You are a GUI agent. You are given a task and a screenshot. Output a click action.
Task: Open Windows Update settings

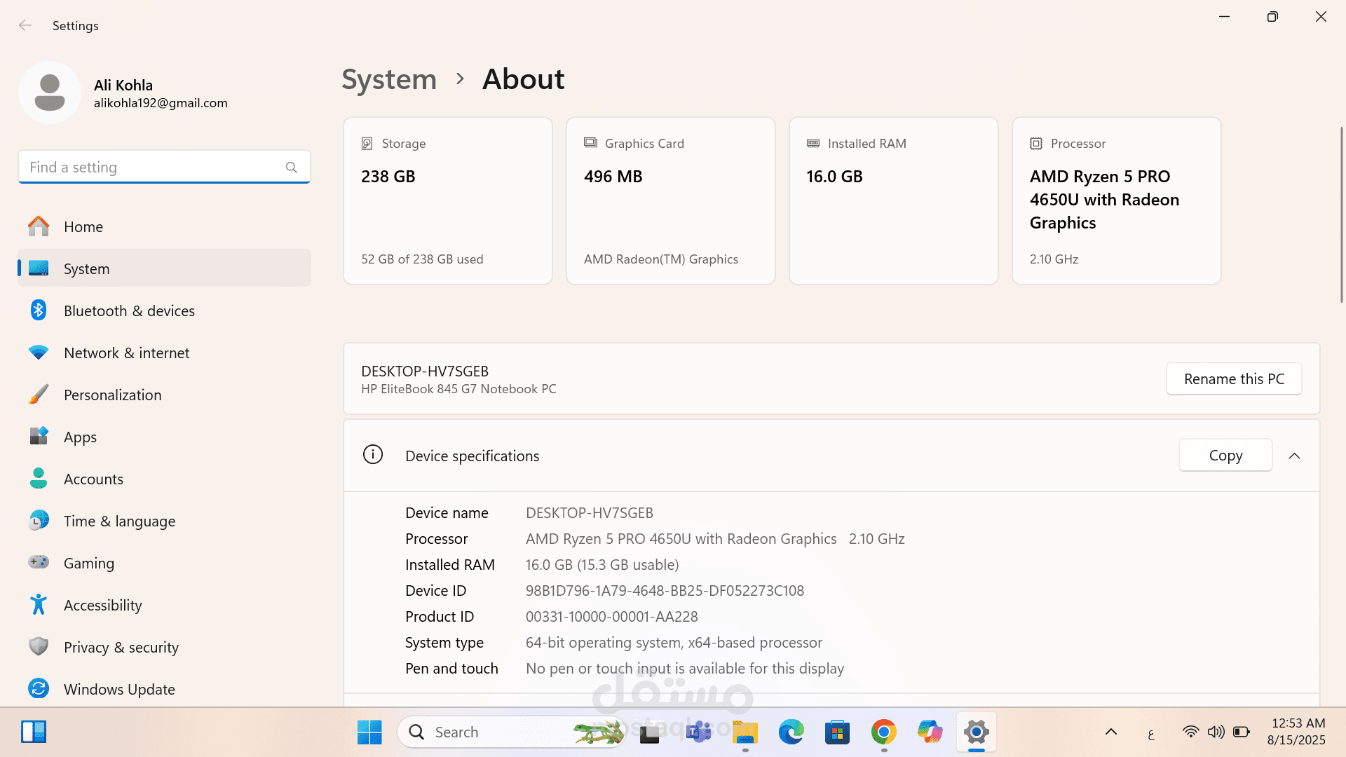pos(164,689)
